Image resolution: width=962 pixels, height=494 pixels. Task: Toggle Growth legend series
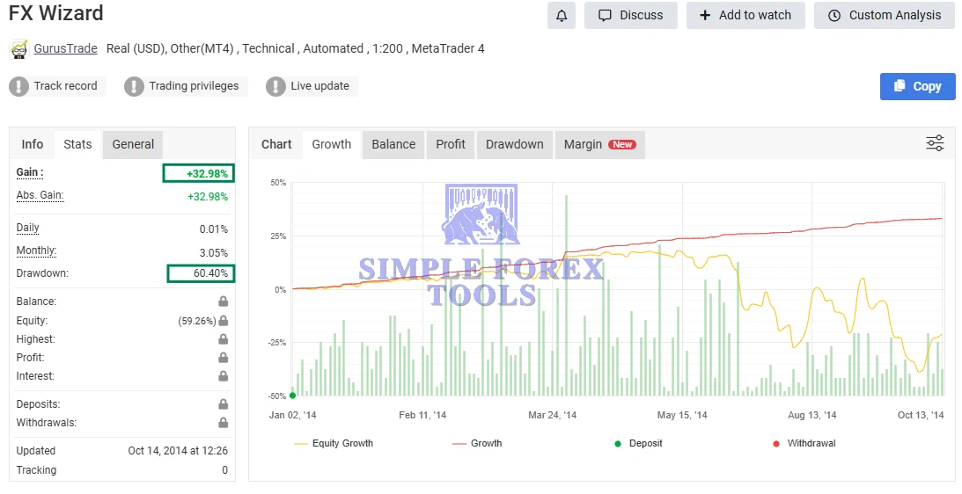pyautogui.click(x=477, y=443)
